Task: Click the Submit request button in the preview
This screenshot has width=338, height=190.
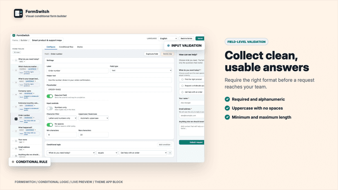Action: 191,142
